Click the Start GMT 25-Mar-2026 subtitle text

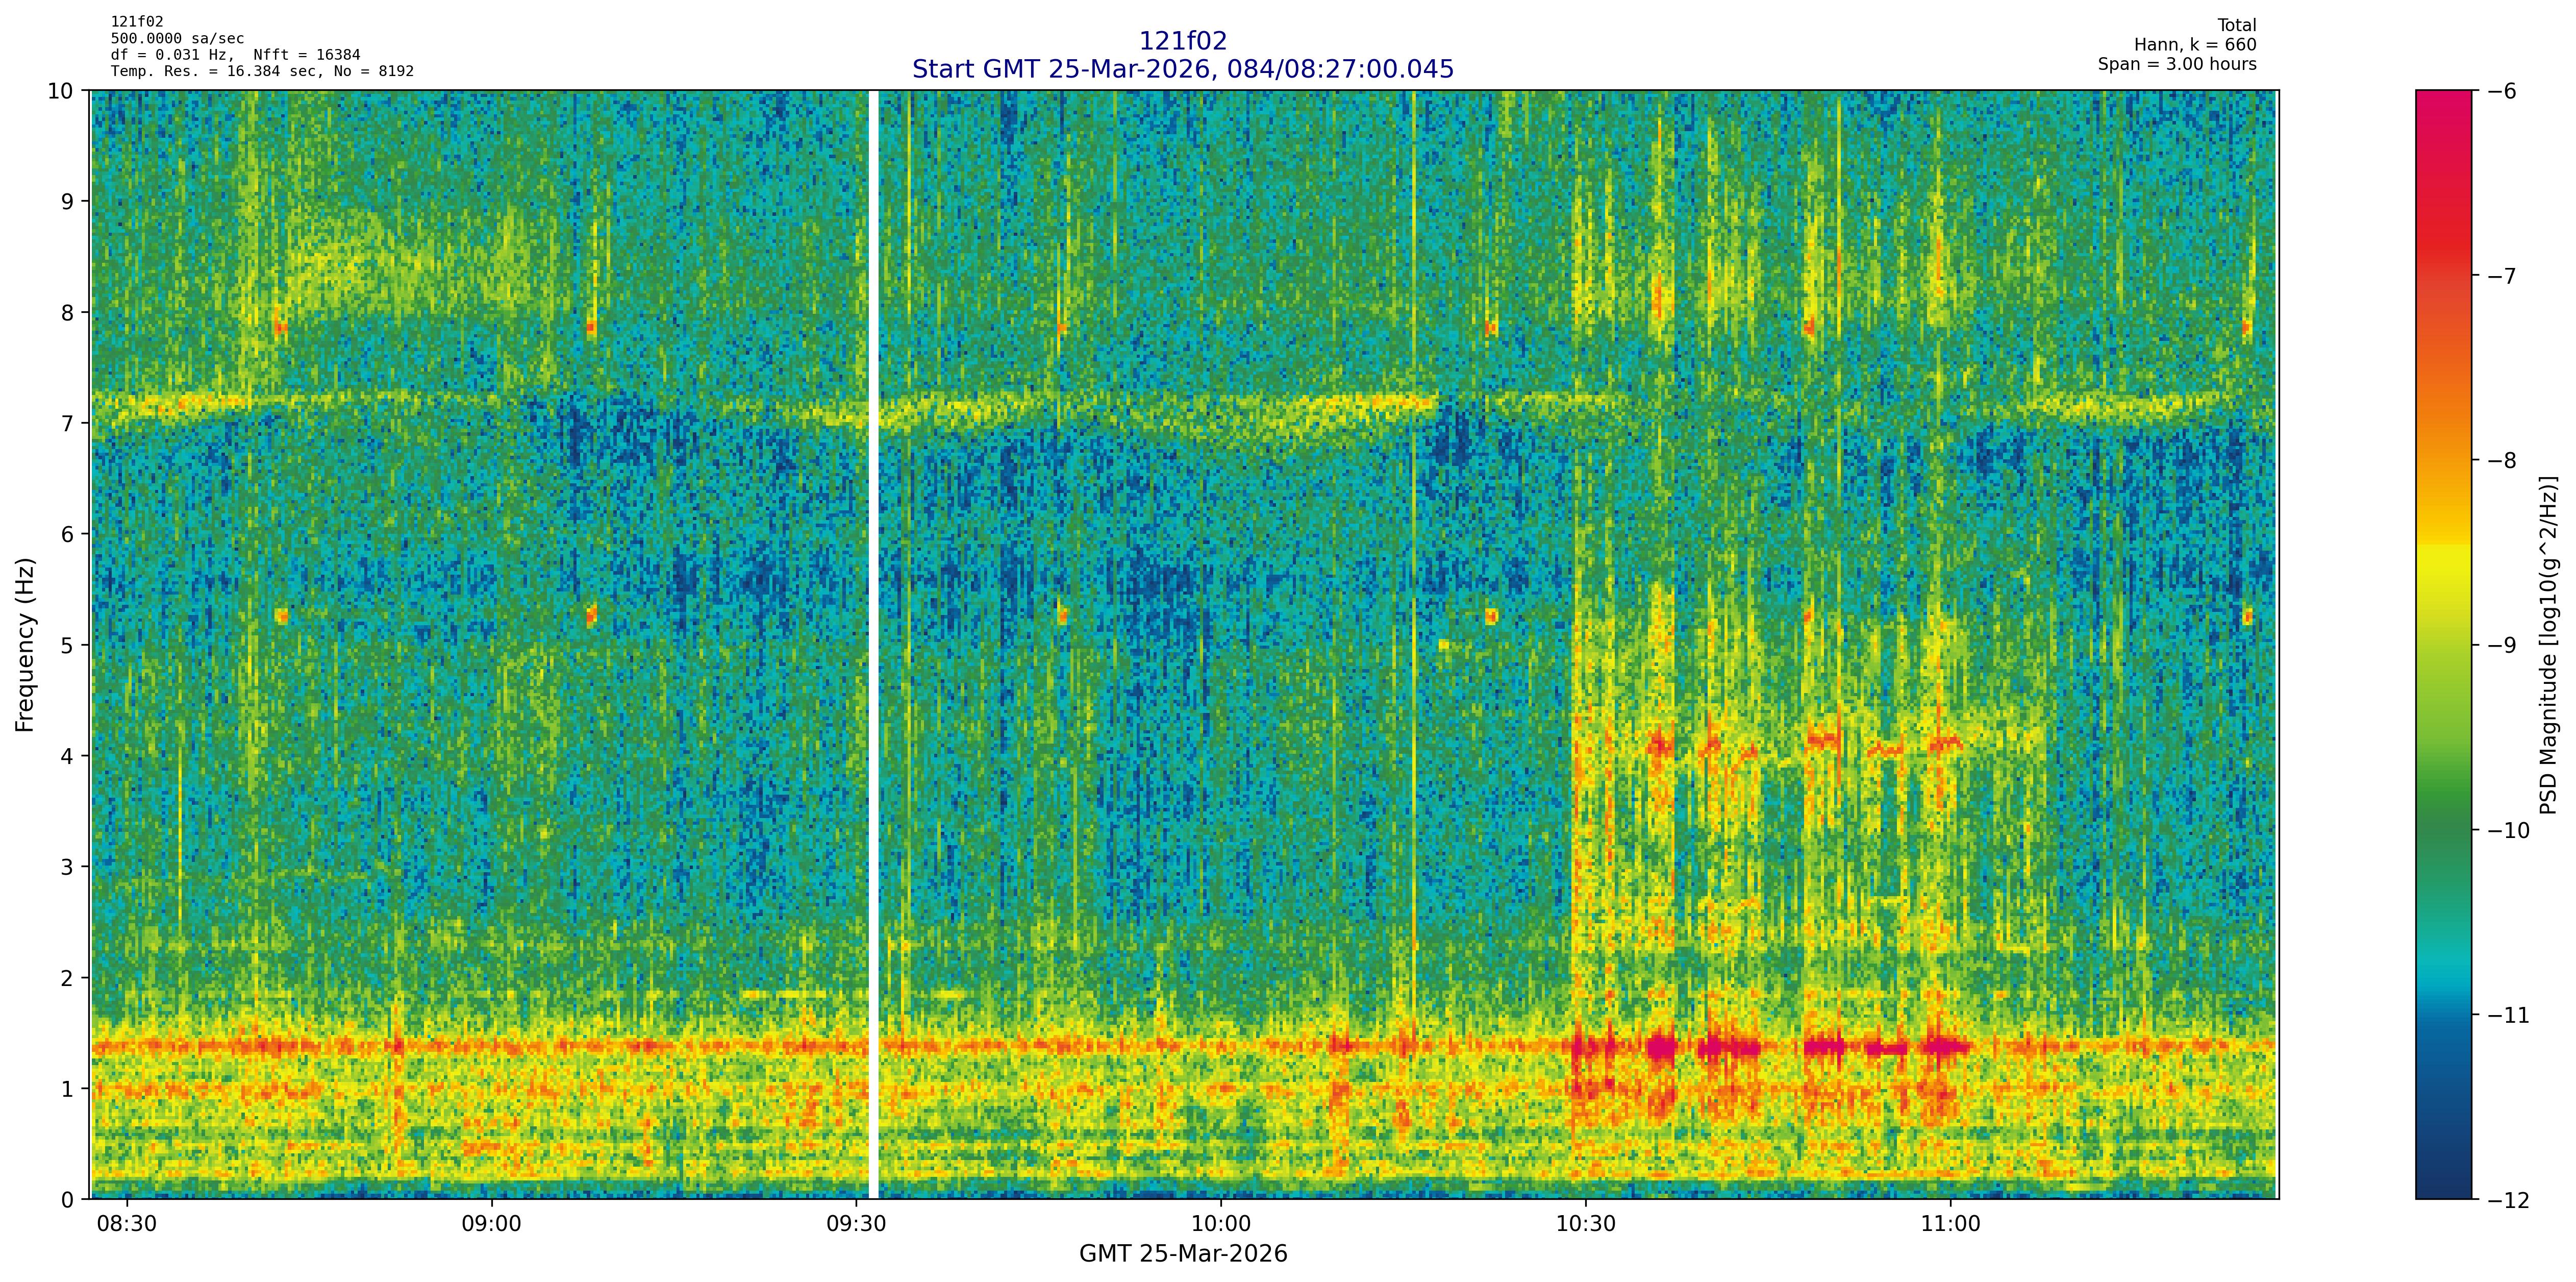click(1182, 69)
